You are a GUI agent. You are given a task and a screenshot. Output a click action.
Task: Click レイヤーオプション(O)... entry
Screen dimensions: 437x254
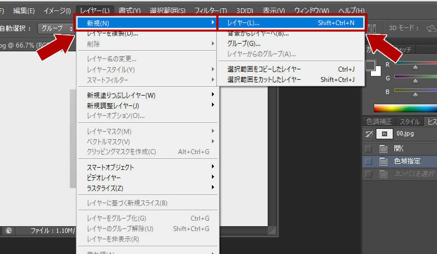(147, 115)
